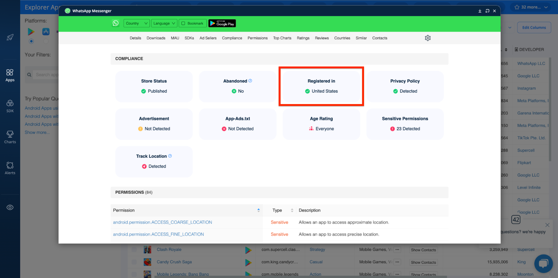Image resolution: width=558 pixels, height=278 pixels.
Task: Go to Apps in the left sidebar
Action: (x=10, y=75)
